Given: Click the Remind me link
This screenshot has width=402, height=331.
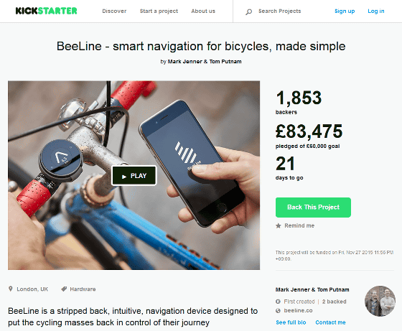Looking at the screenshot, I should click(299, 225).
